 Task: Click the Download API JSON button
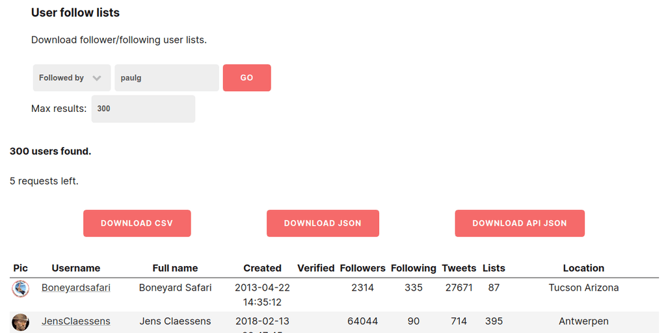(x=520, y=223)
